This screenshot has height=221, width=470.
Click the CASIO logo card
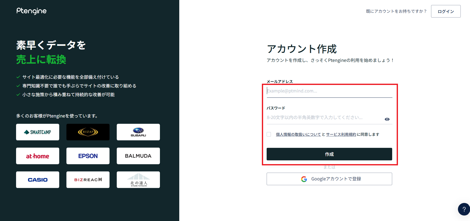(38, 180)
